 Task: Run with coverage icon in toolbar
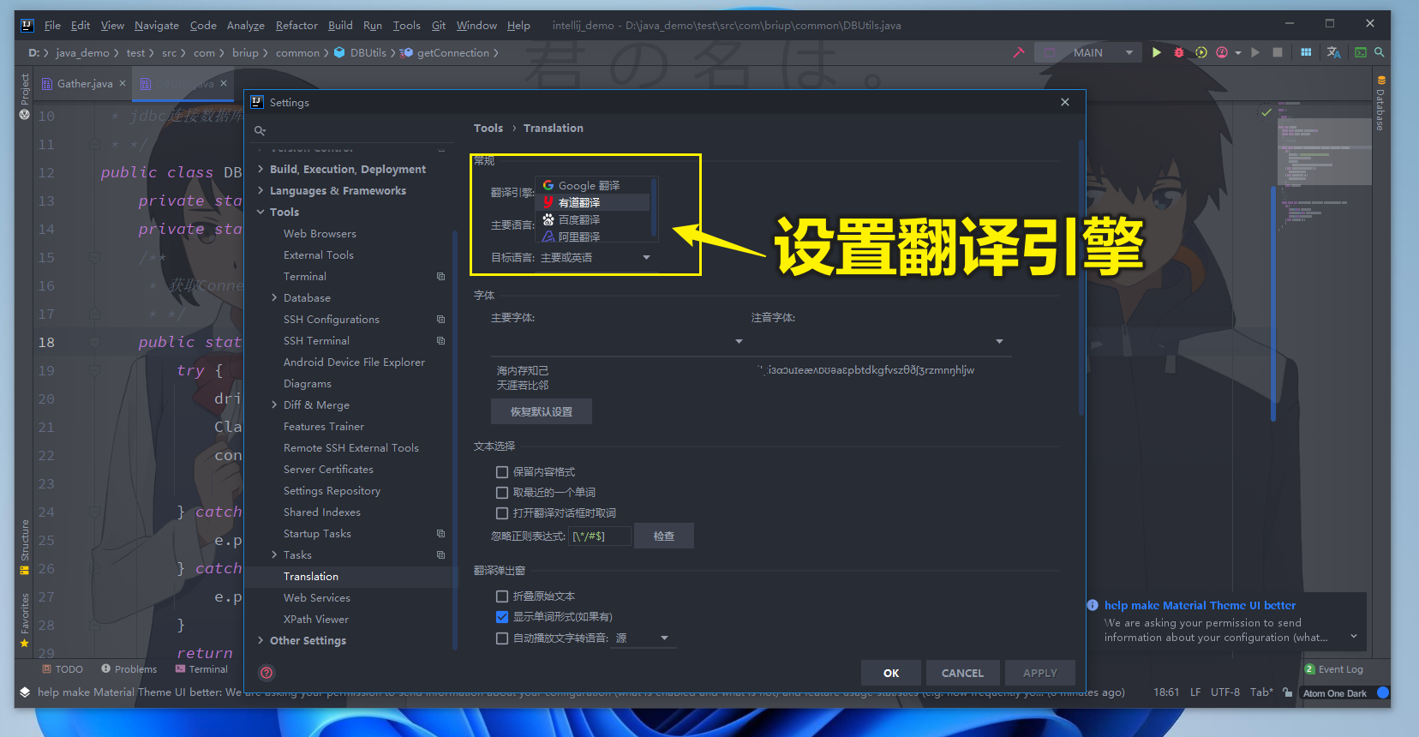click(1200, 52)
